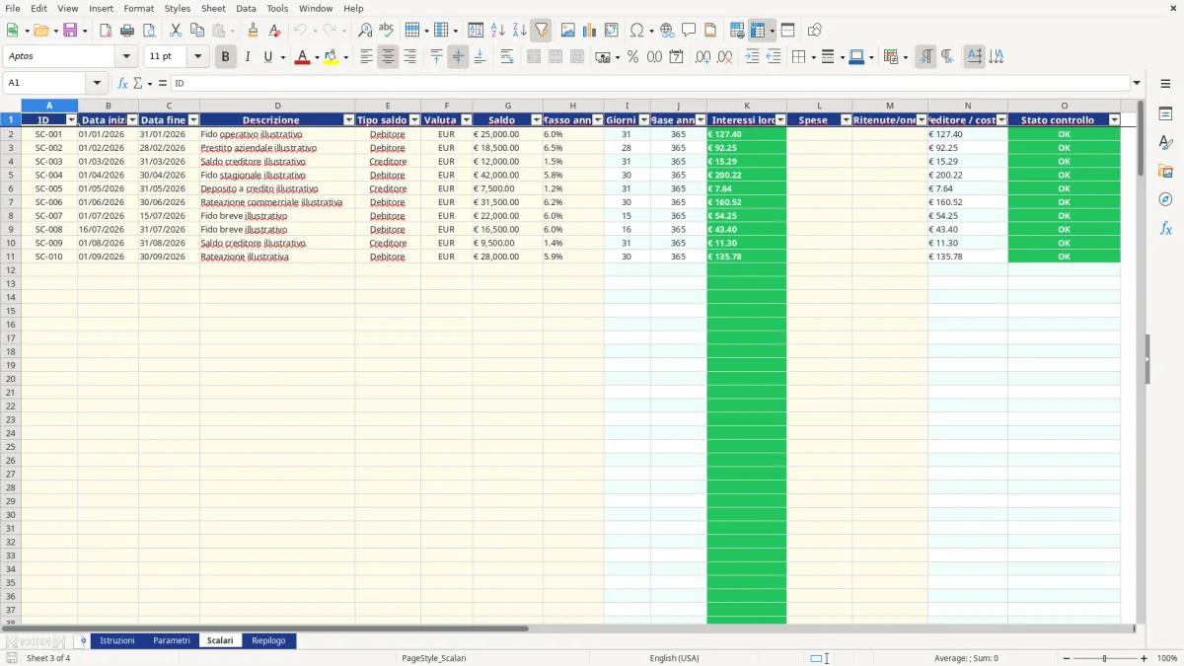Cut selection with the scissors icon

coord(176,31)
